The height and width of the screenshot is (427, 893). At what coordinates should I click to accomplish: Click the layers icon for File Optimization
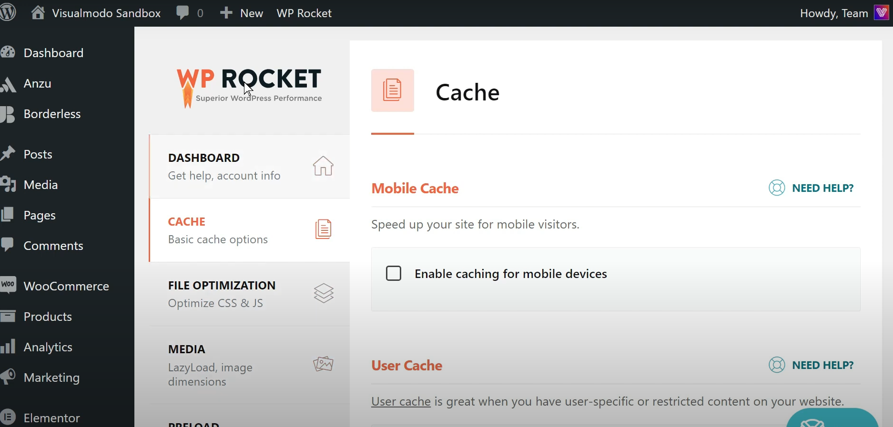(324, 293)
